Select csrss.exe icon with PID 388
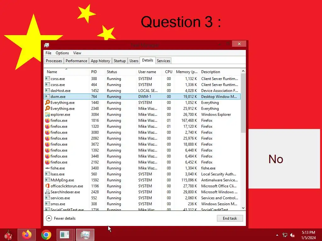The image size is (322, 241). click(47, 78)
